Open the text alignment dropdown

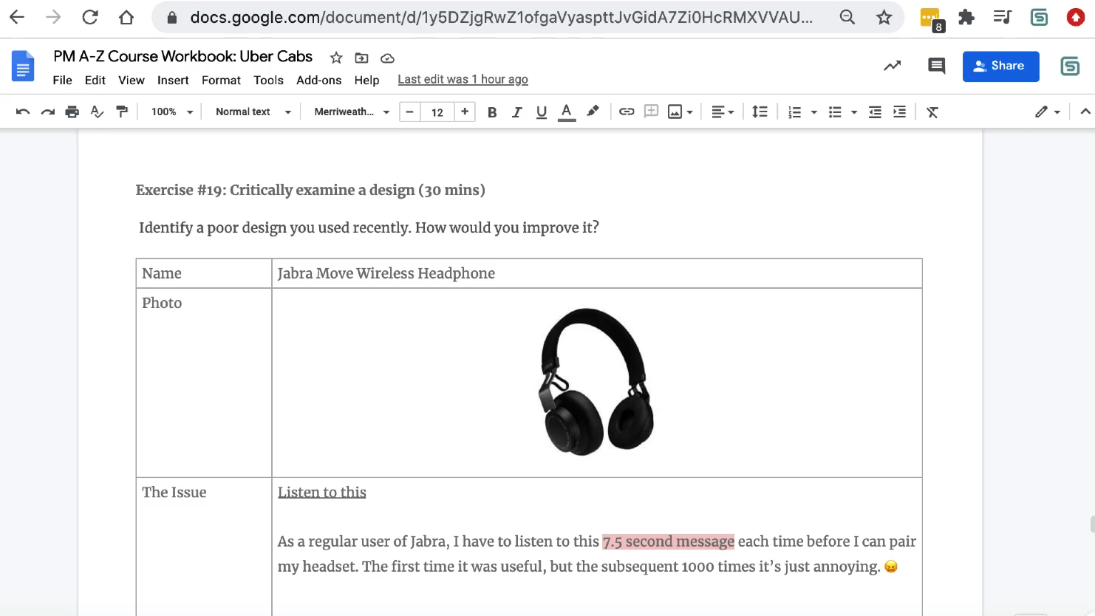(723, 112)
